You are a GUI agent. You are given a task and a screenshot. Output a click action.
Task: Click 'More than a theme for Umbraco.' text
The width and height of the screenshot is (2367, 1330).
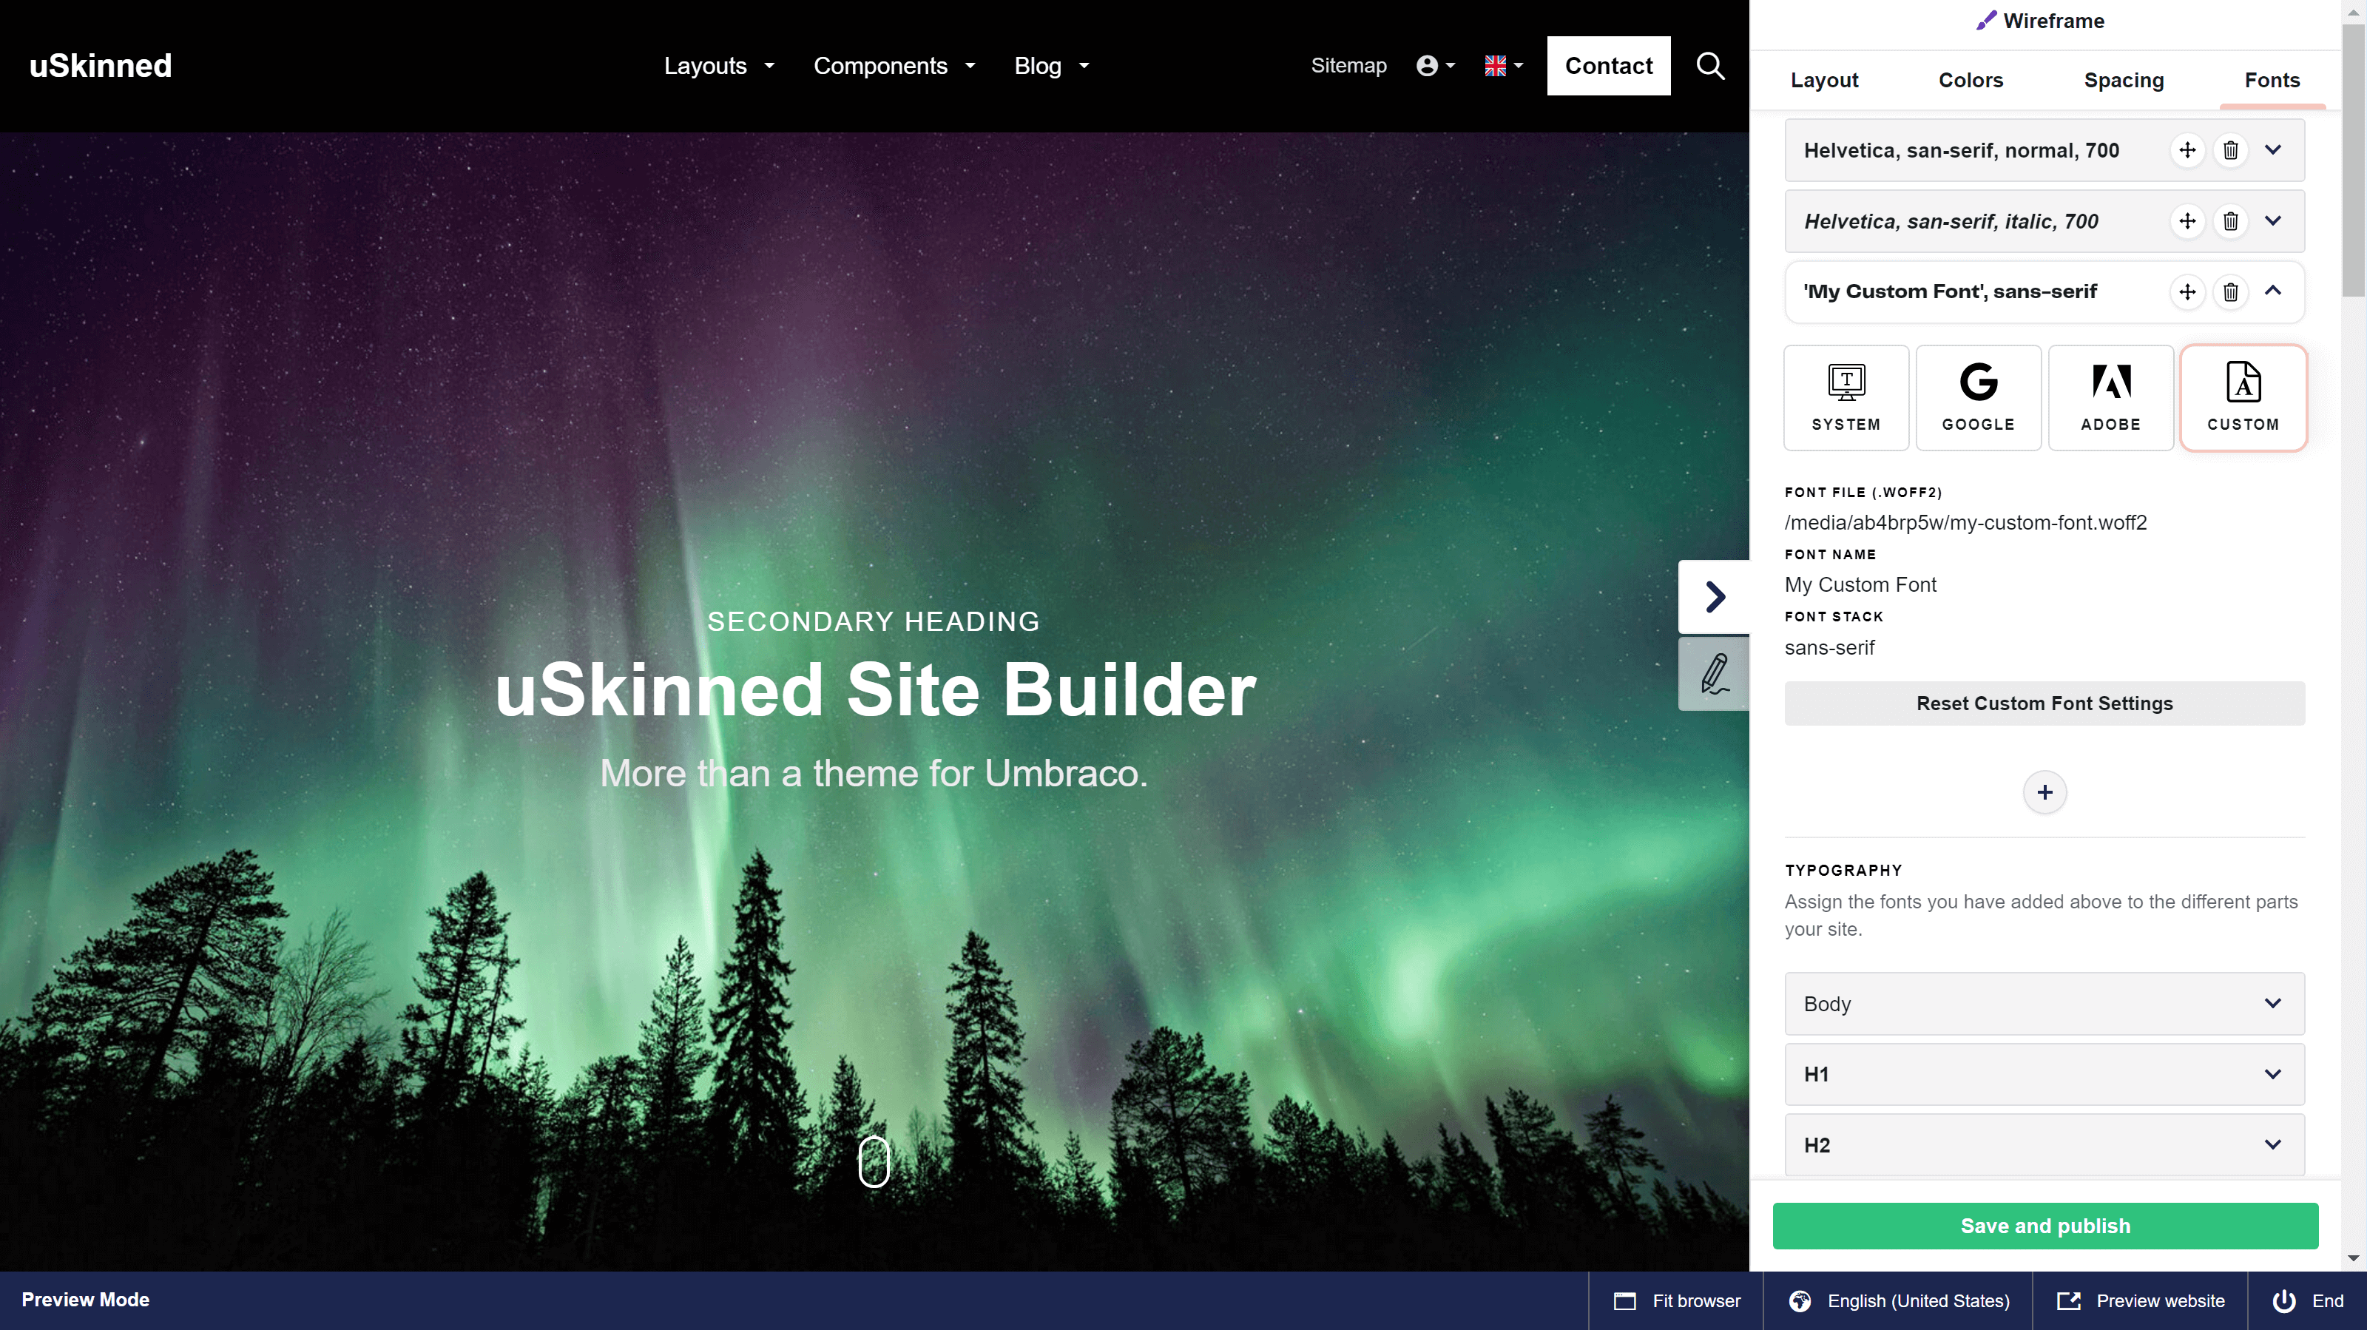click(874, 773)
